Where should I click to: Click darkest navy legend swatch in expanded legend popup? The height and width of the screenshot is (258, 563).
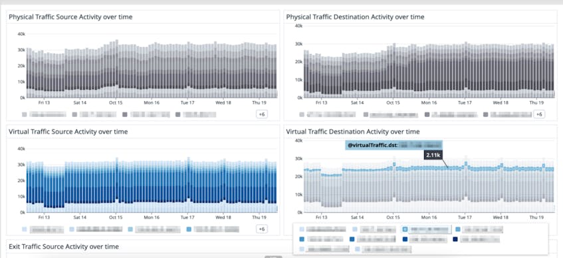pos(455,239)
